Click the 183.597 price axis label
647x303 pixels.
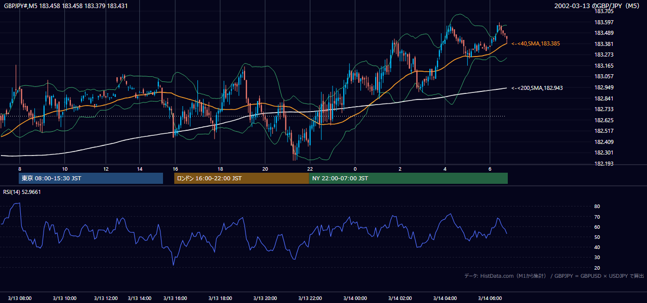coord(603,22)
